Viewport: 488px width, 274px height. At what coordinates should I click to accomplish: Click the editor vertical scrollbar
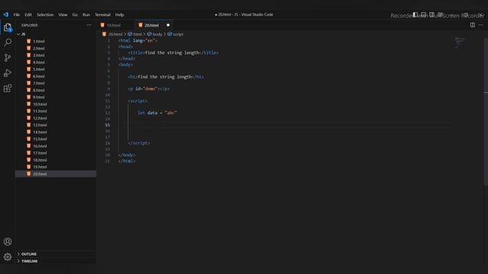coord(486,112)
